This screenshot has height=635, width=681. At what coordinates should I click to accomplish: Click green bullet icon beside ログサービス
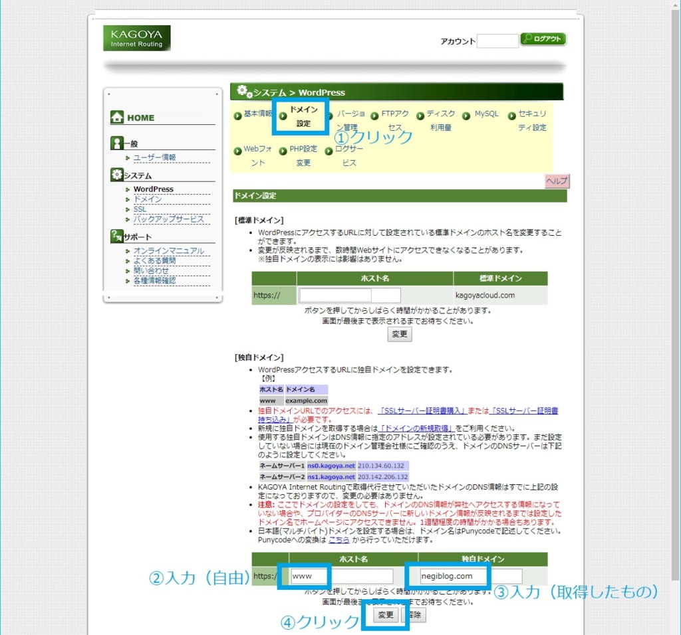pyautogui.click(x=329, y=151)
